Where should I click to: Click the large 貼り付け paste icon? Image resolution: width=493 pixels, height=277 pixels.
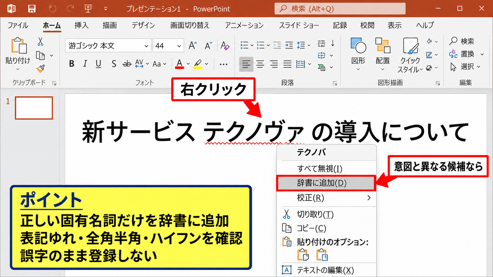[19, 46]
